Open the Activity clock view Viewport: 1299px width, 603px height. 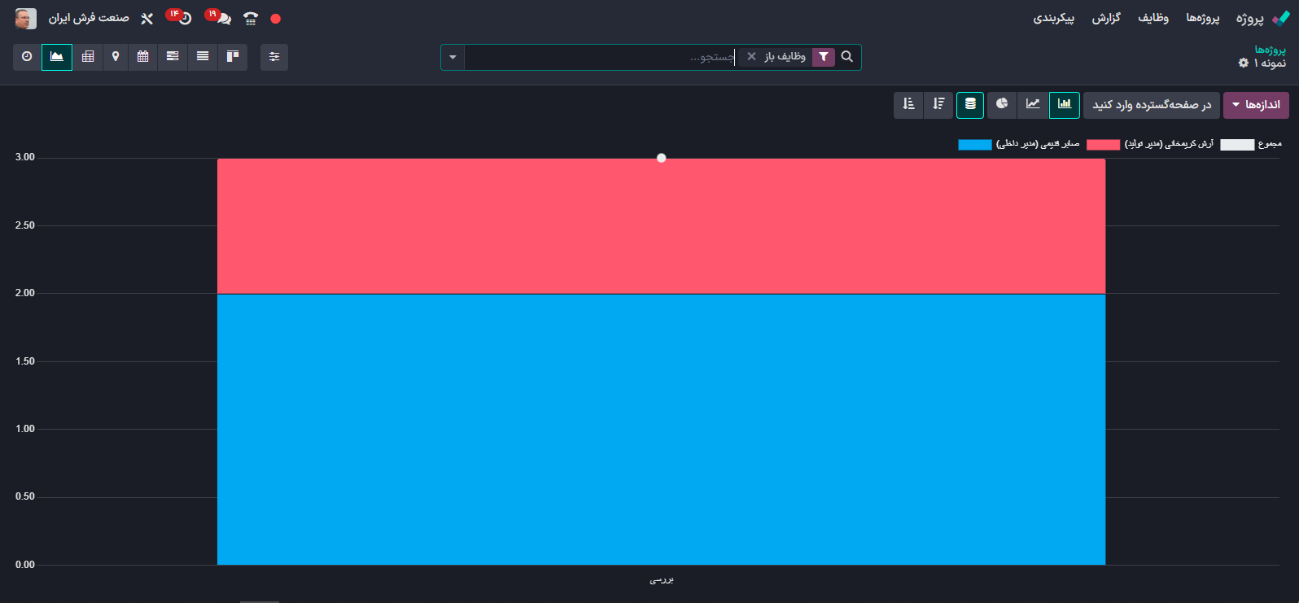(x=27, y=57)
